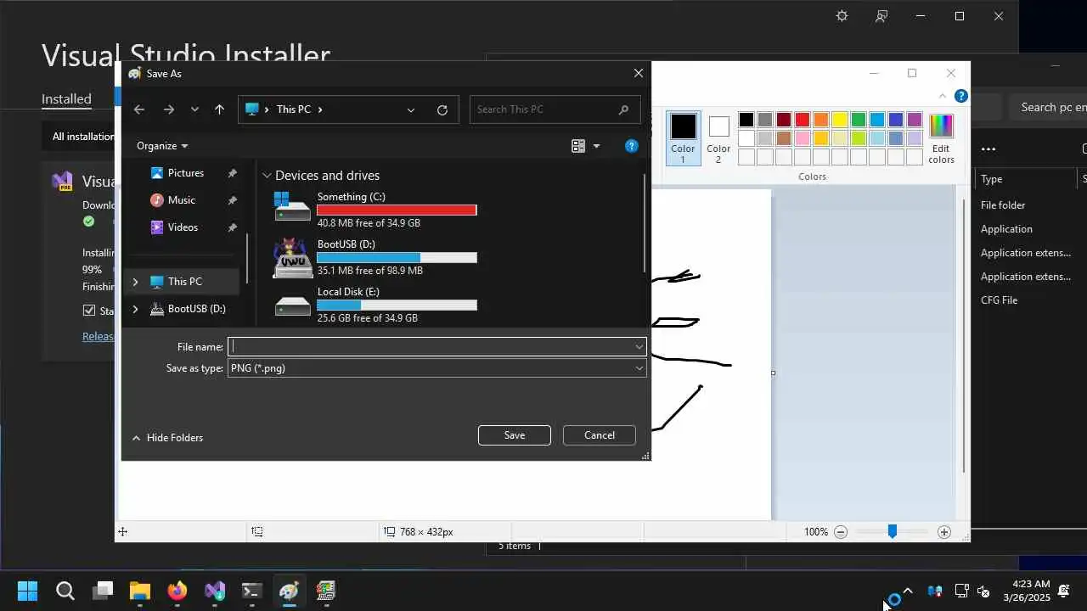Open Save As dialog help
Image resolution: width=1087 pixels, height=611 pixels.
(x=631, y=146)
